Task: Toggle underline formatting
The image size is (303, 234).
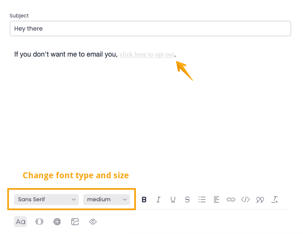Action: (173, 199)
